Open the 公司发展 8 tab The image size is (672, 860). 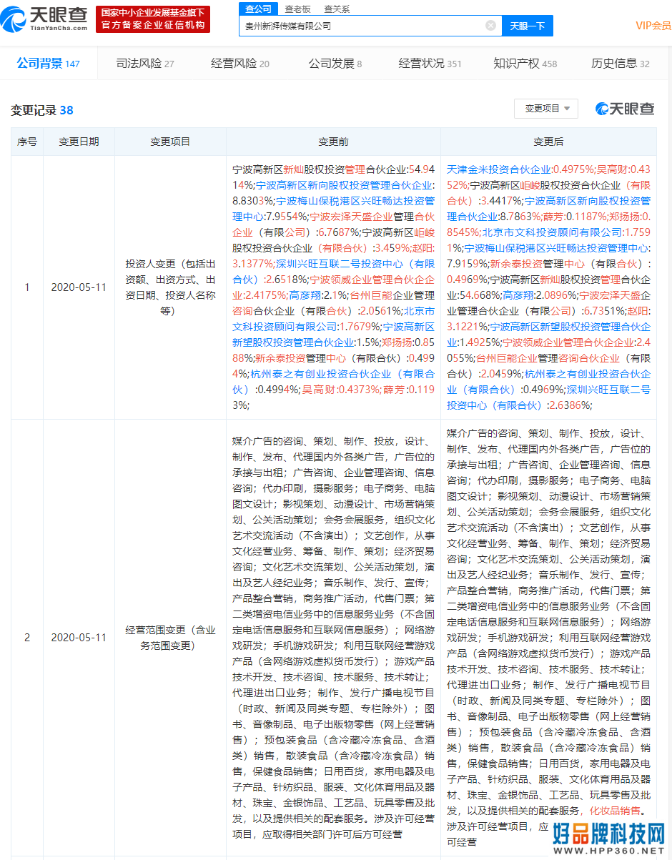tap(335, 64)
